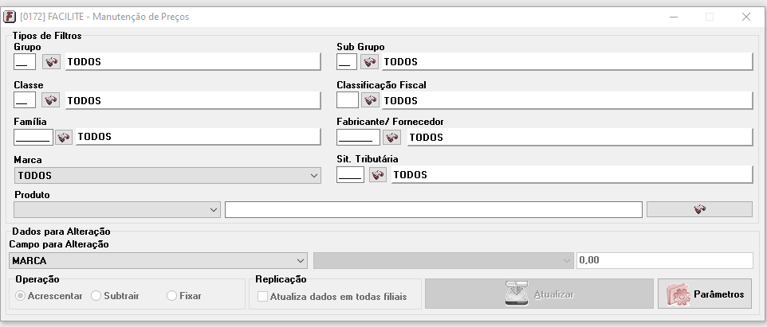Click Família description field showing TODOS
This screenshot has width=767, height=327.
tap(198, 137)
